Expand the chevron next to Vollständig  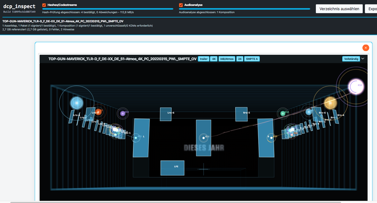point(363,59)
